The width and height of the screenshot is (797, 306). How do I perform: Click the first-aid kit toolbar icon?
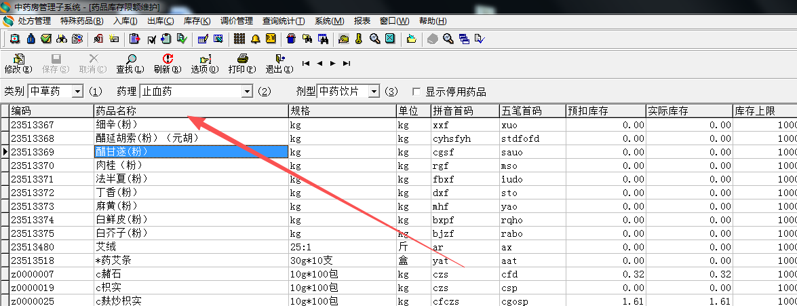[14, 39]
